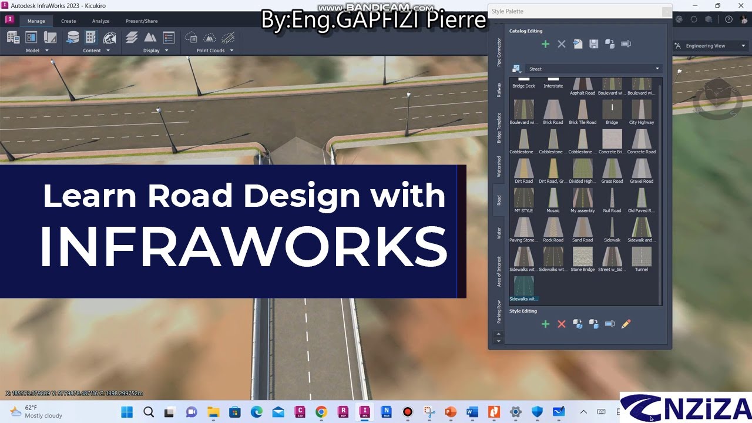Viewport: 752px width, 423px height.
Task: Select the Bridge Template palette tab
Action: (x=499, y=127)
